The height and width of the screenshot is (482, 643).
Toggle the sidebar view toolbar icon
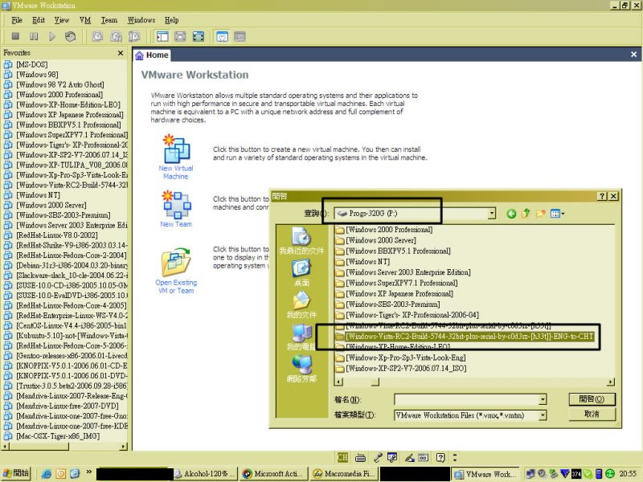(x=162, y=36)
